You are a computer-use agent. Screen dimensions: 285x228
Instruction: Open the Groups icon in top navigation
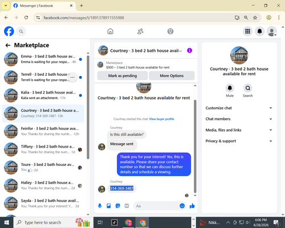point(170,31)
